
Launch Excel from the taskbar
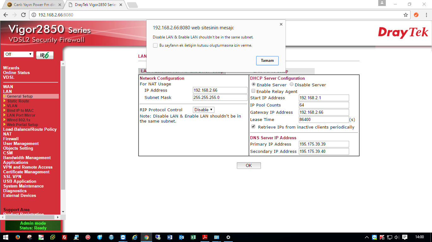click(193, 237)
